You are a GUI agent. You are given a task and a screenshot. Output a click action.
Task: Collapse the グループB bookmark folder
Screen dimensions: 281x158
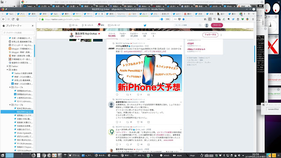click(x=10, y=105)
